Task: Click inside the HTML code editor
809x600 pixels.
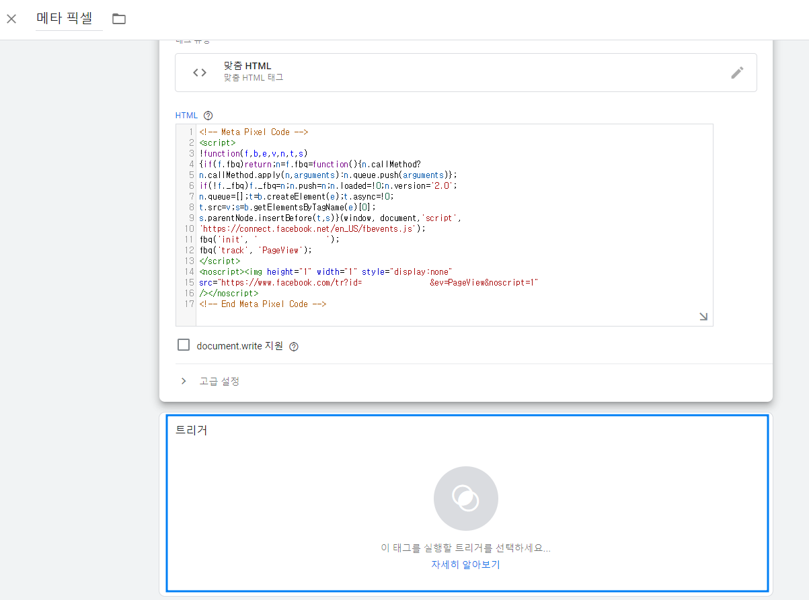Action: click(444, 224)
